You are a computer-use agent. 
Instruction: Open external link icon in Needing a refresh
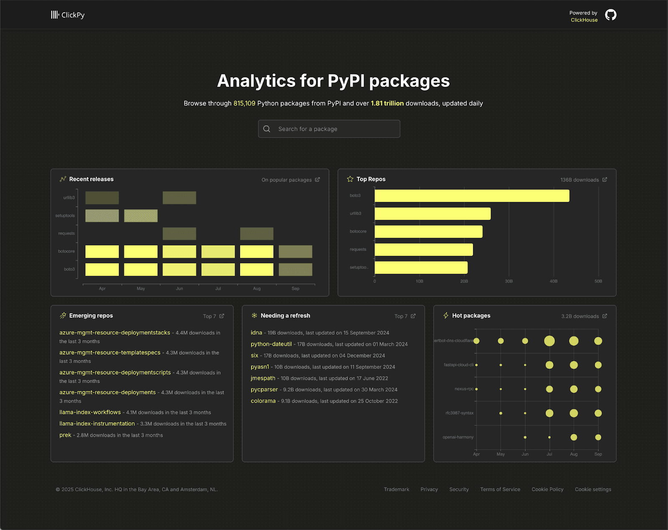(413, 316)
